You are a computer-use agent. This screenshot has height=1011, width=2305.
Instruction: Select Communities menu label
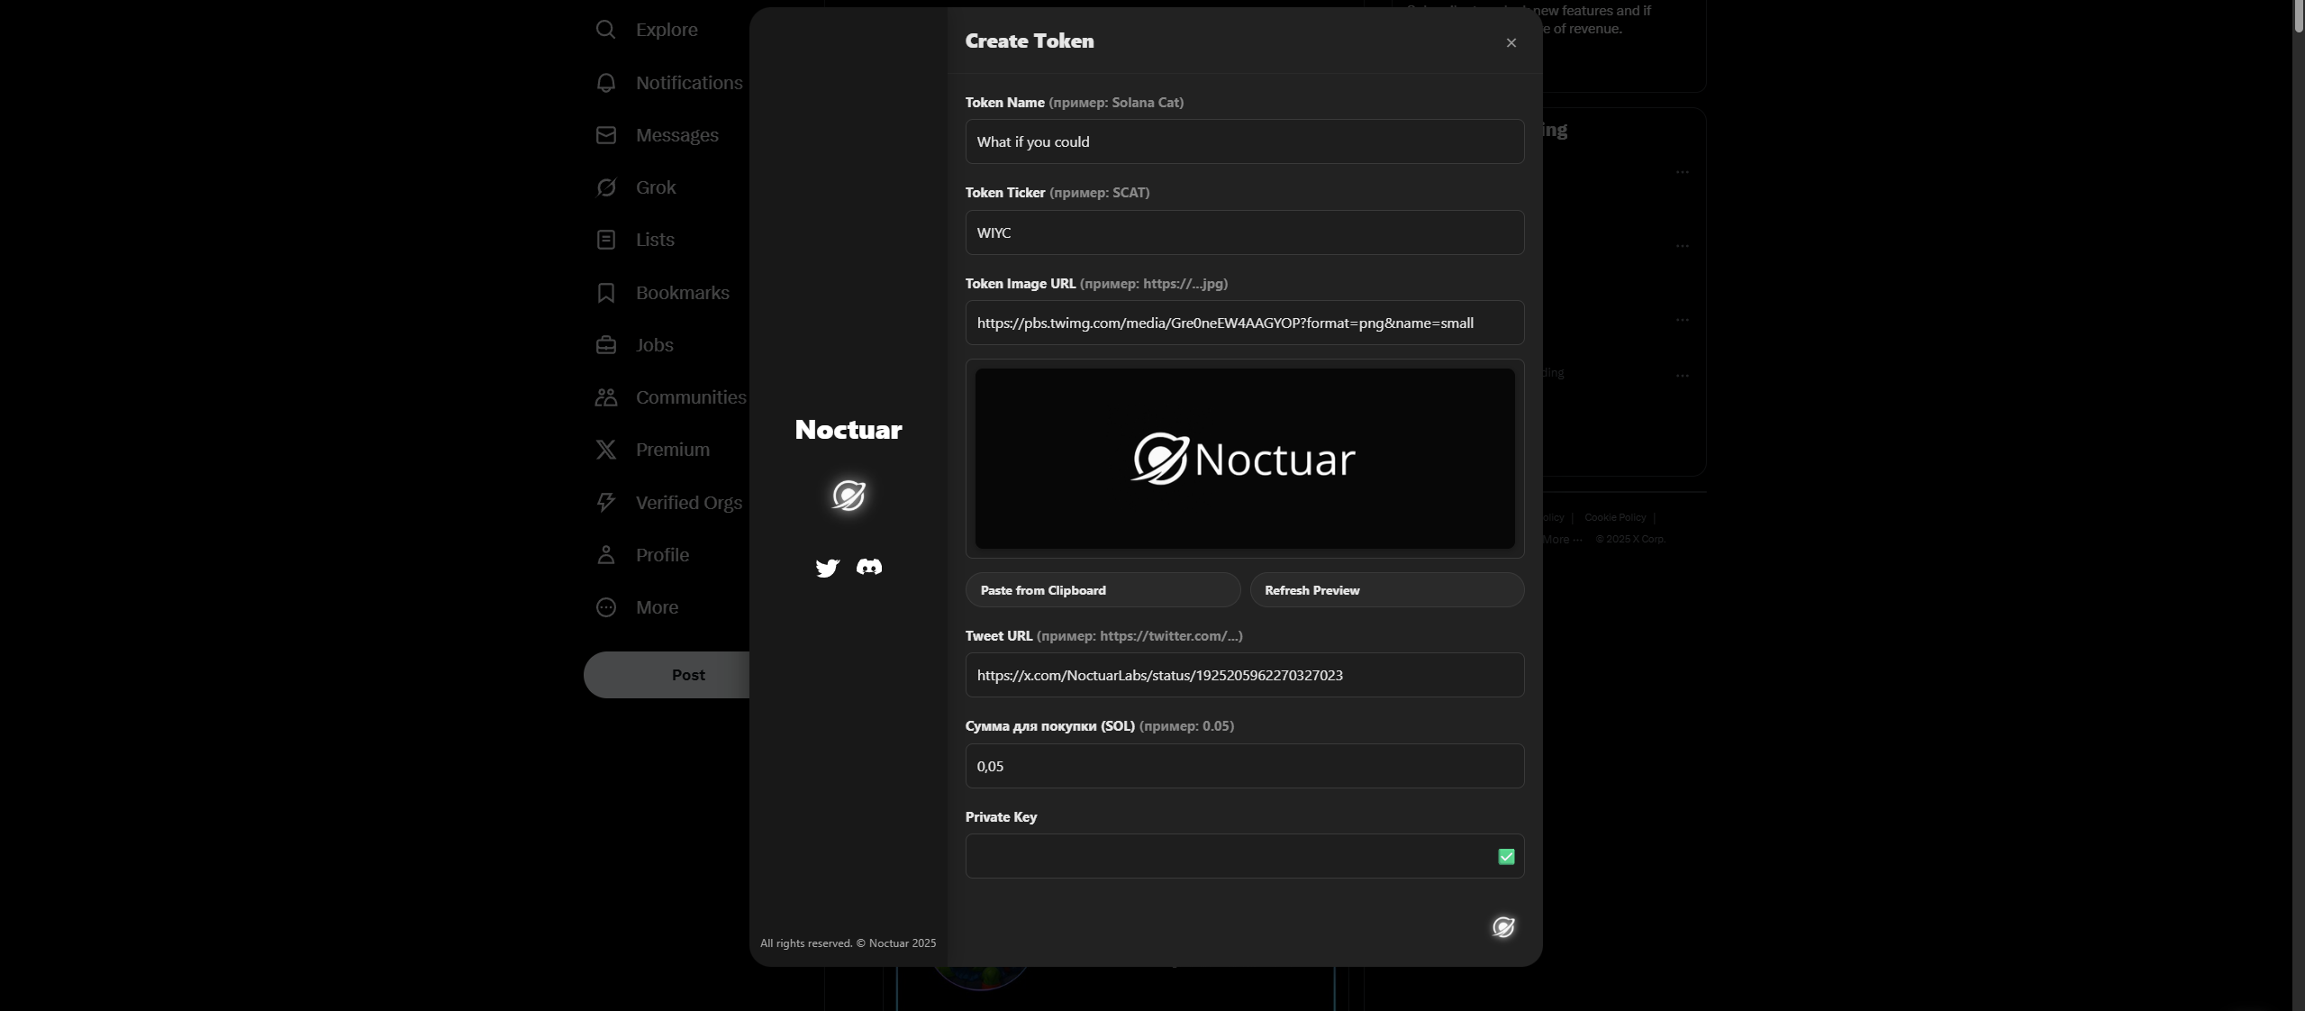(691, 397)
